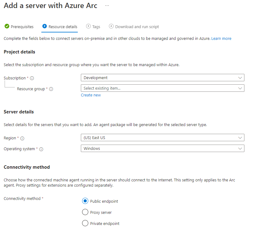Open the Operating system dropdown
The height and width of the screenshot is (237, 258).
pos(162,148)
